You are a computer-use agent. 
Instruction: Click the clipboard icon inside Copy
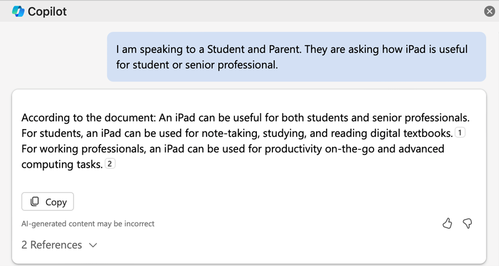(34, 201)
